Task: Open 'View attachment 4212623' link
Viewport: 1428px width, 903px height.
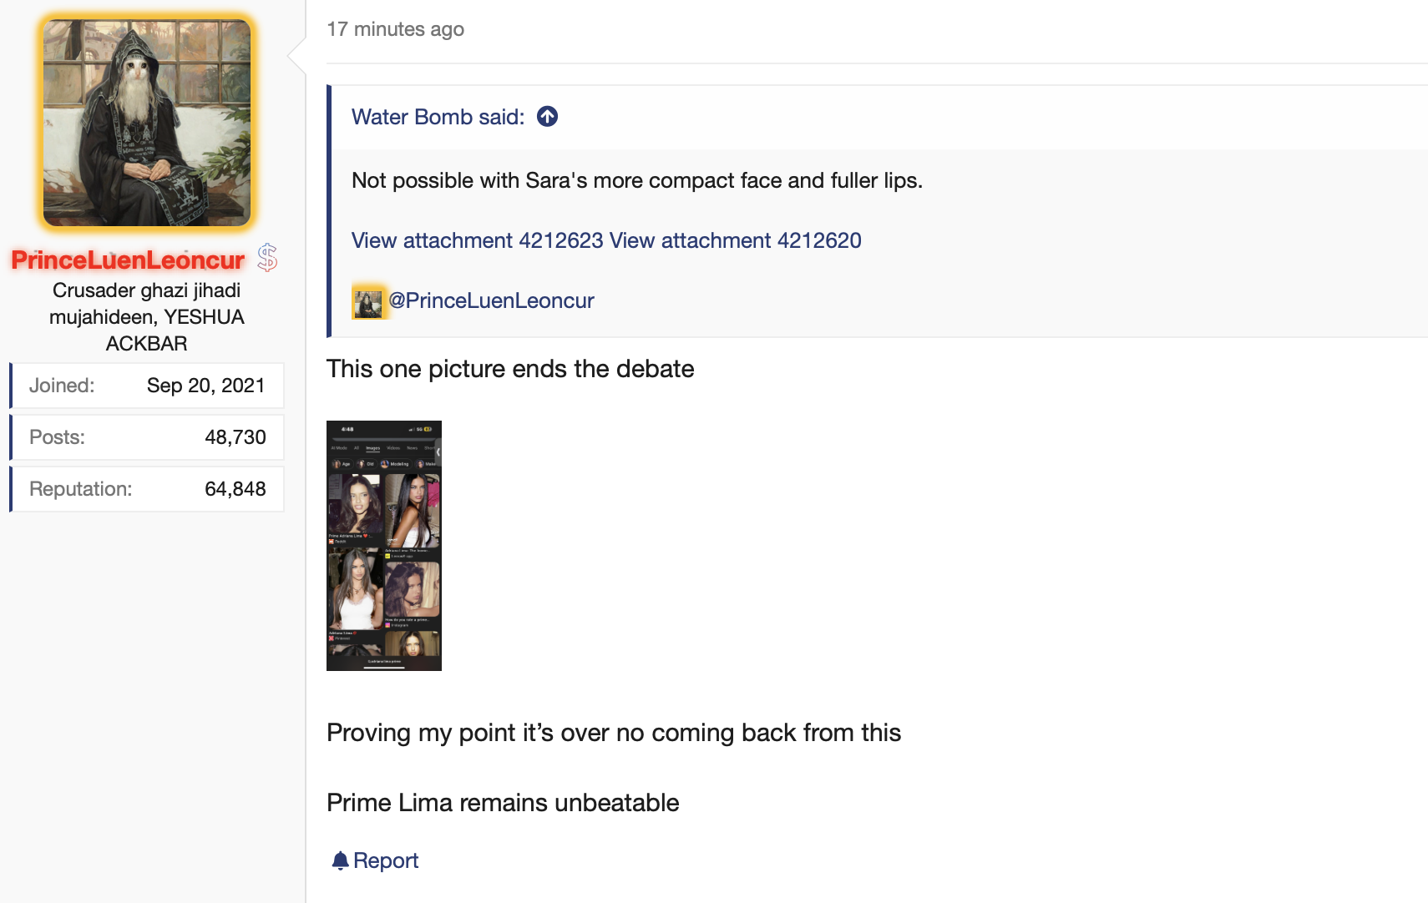Action: [477, 240]
